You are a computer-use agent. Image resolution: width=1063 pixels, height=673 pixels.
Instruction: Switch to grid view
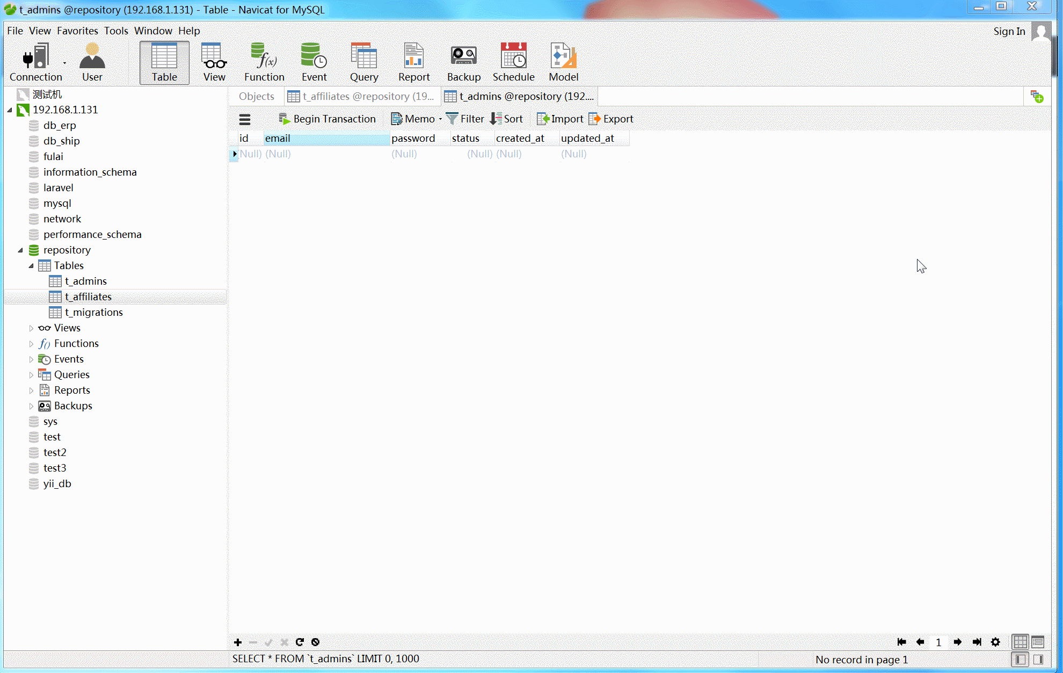pyautogui.click(x=1020, y=642)
